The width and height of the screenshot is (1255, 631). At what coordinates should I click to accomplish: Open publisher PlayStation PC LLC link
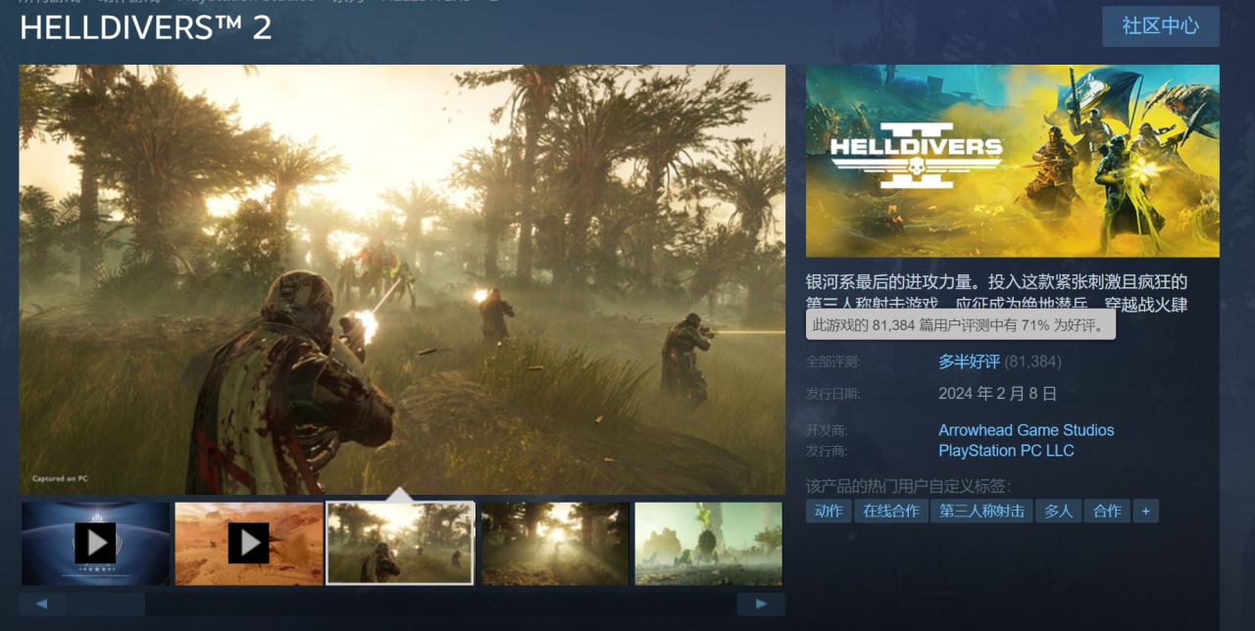point(1006,451)
